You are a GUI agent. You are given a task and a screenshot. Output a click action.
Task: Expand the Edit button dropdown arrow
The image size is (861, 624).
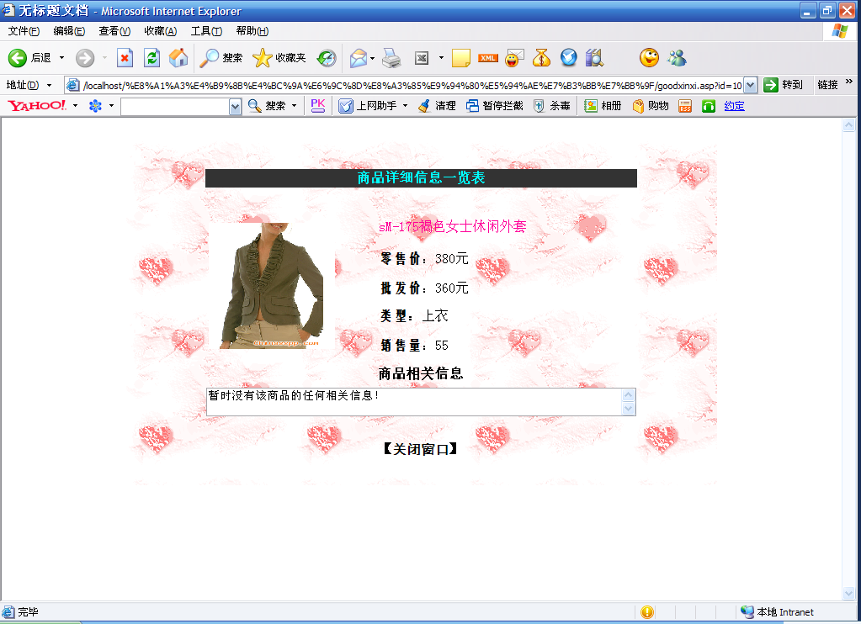tap(441, 58)
